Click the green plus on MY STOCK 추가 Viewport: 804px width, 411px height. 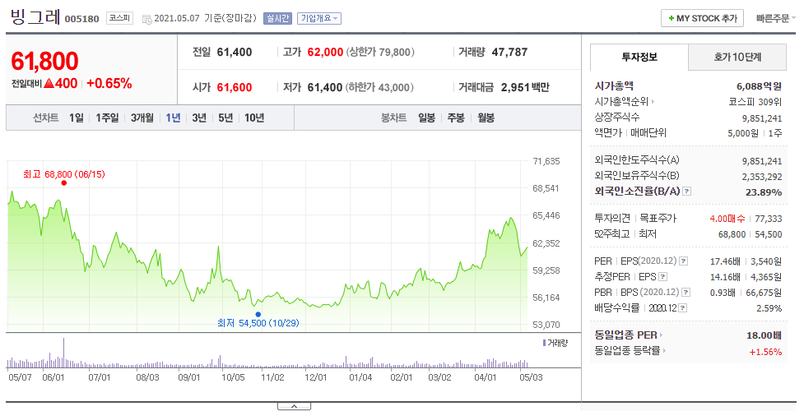pos(671,18)
